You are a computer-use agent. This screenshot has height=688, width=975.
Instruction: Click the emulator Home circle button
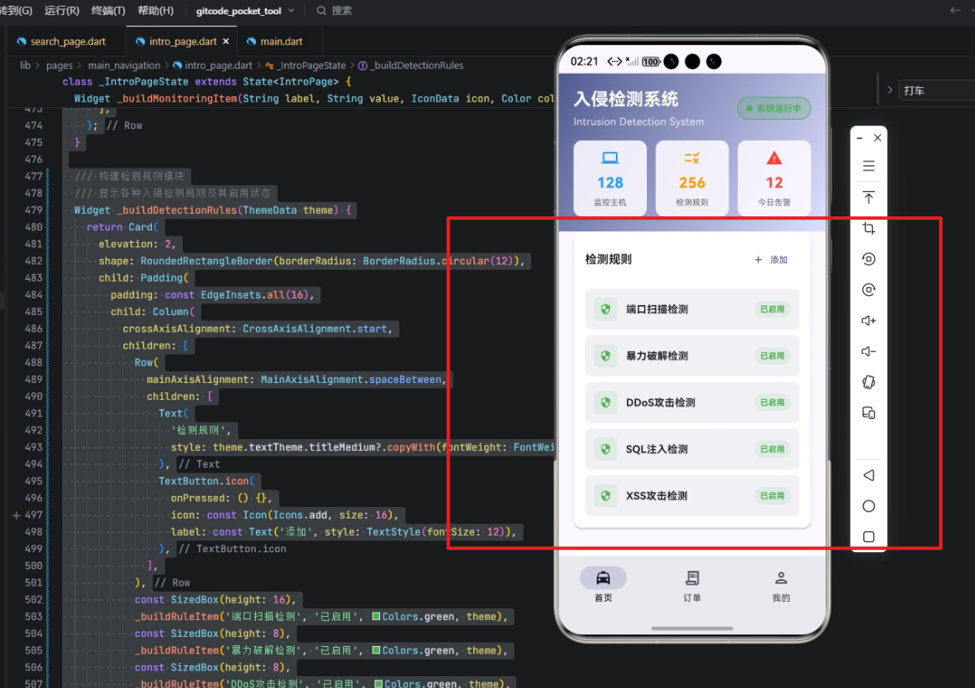(x=868, y=506)
